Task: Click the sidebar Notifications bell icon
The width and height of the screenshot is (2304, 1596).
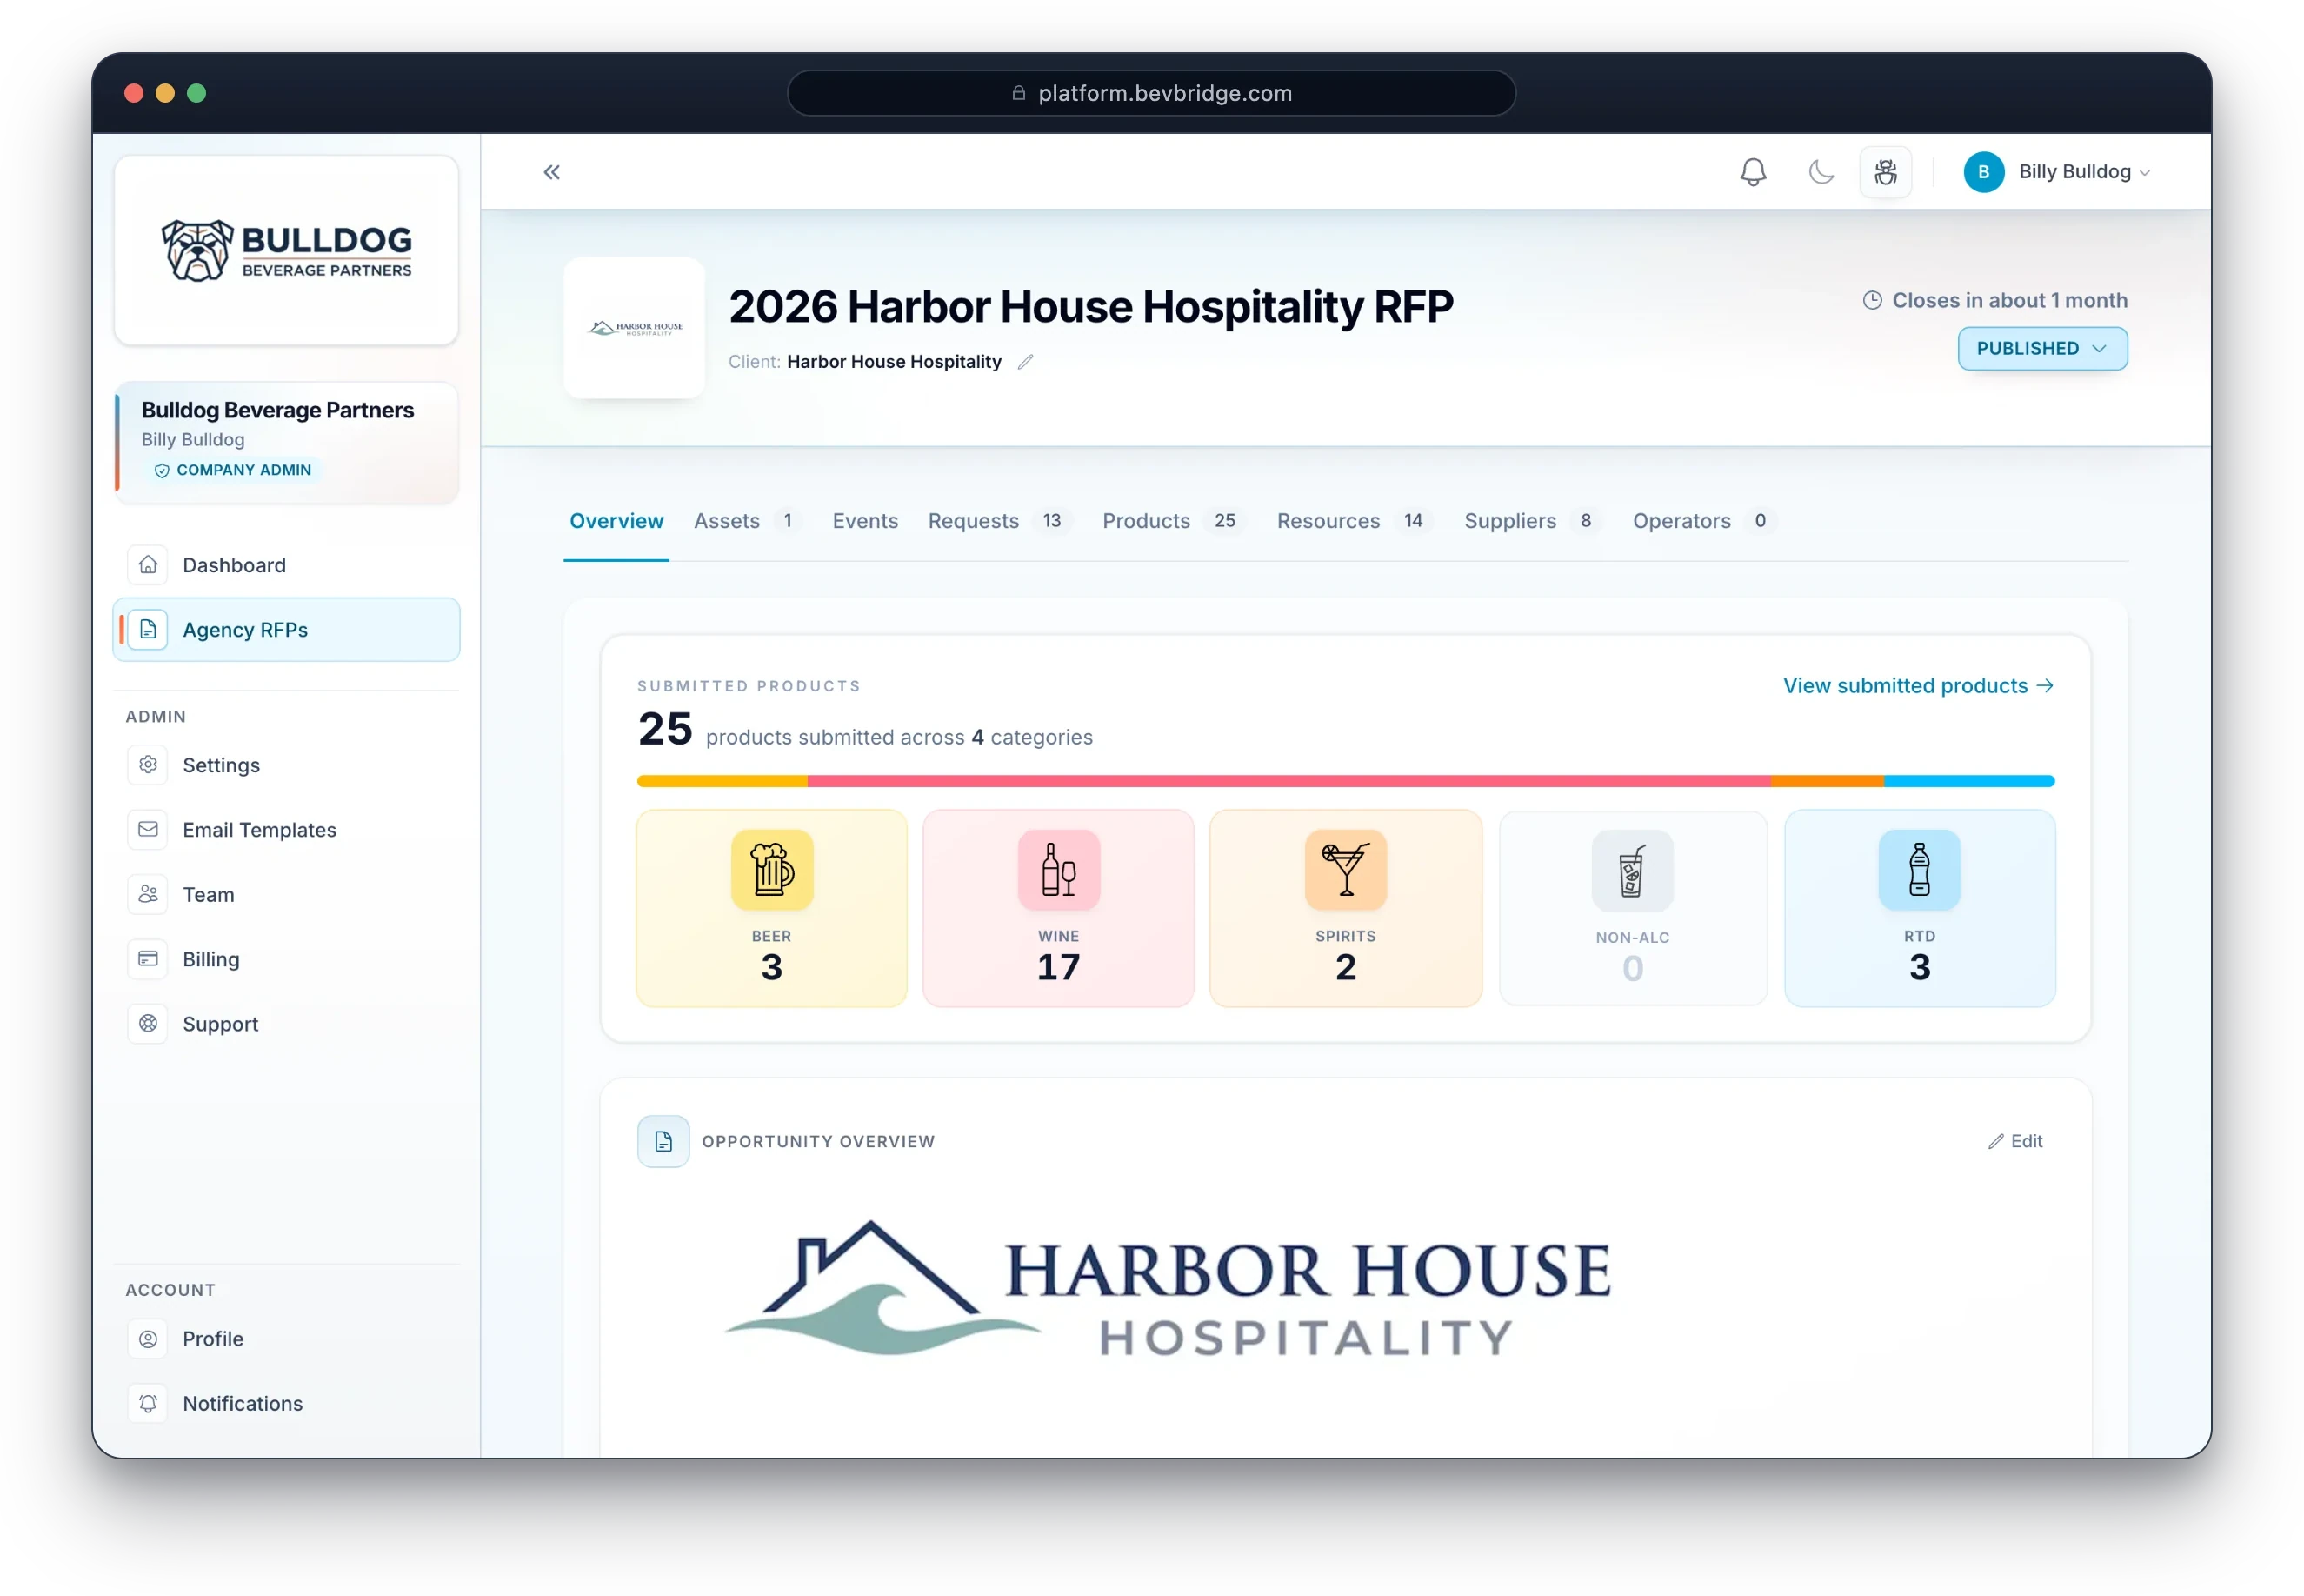Action: click(148, 1404)
